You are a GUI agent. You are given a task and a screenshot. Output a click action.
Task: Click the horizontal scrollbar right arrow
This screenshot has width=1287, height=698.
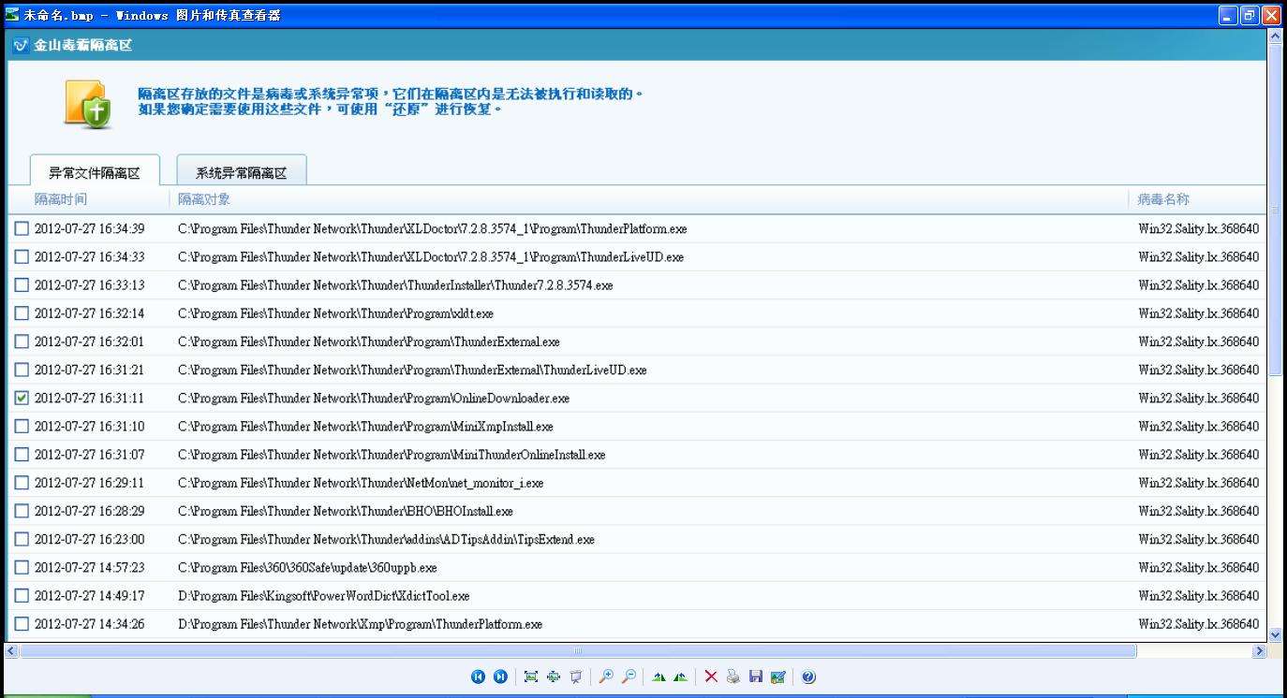tap(1260, 650)
